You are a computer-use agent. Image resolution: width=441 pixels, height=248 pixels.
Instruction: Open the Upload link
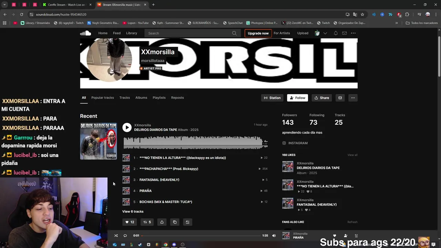[x=302, y=33]
